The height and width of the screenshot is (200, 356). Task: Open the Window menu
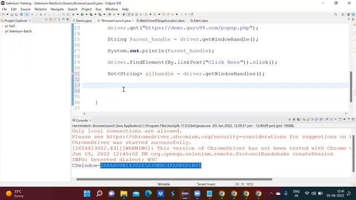[x=111, y=9]
